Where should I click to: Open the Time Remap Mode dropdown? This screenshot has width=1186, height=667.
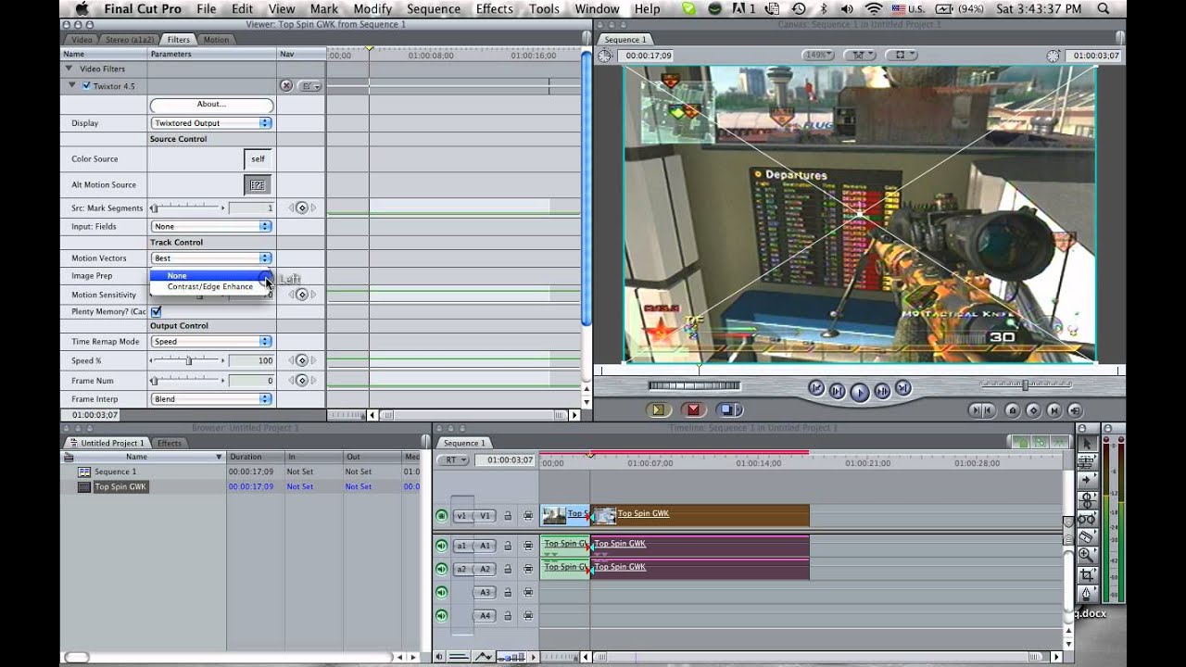tap(211, 342)
